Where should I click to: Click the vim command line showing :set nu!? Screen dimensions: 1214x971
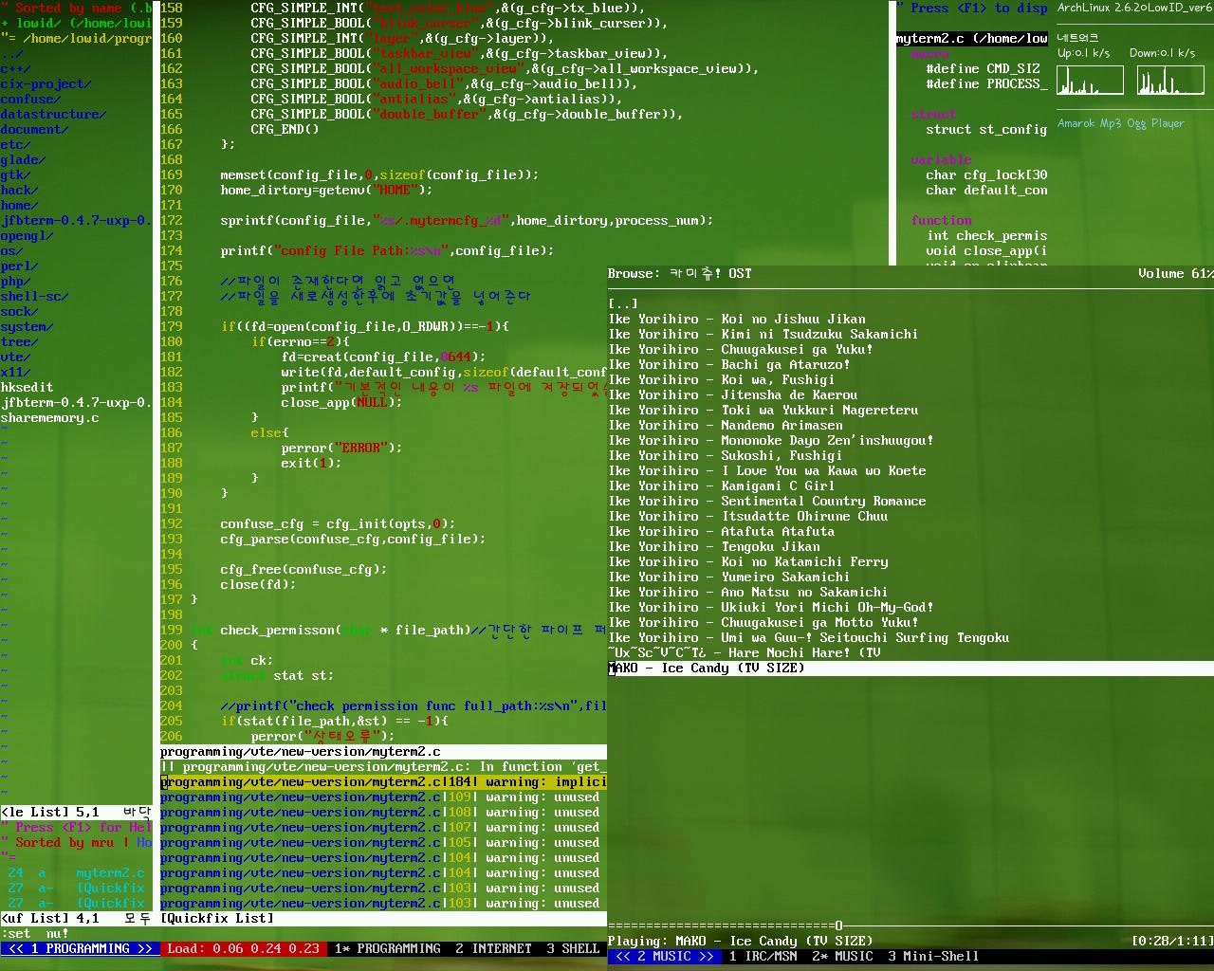35,934
